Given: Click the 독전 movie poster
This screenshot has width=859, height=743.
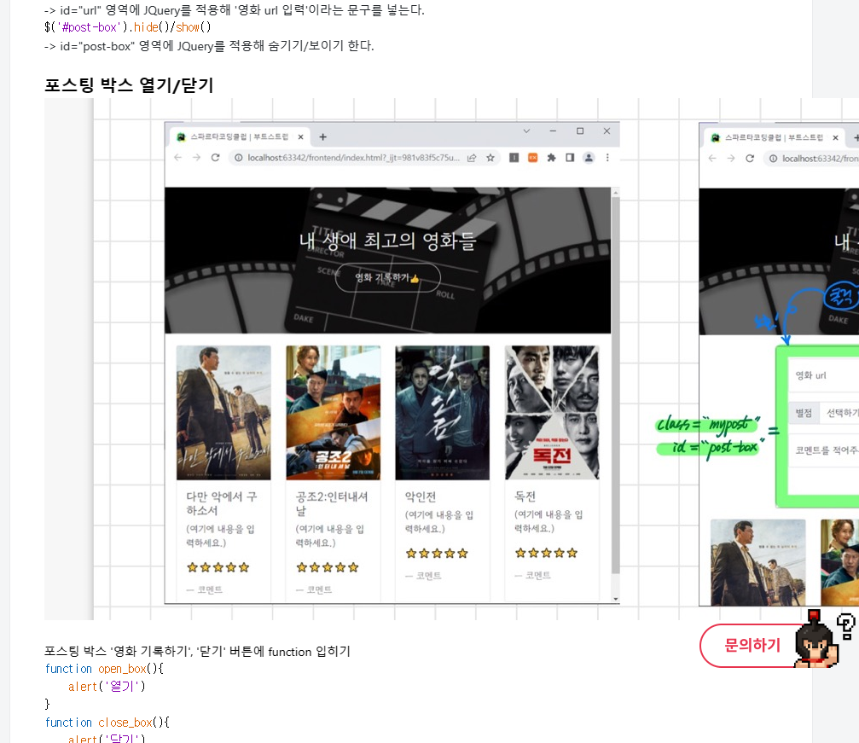Looking at the screenshot, I should (x=552, y=413).
